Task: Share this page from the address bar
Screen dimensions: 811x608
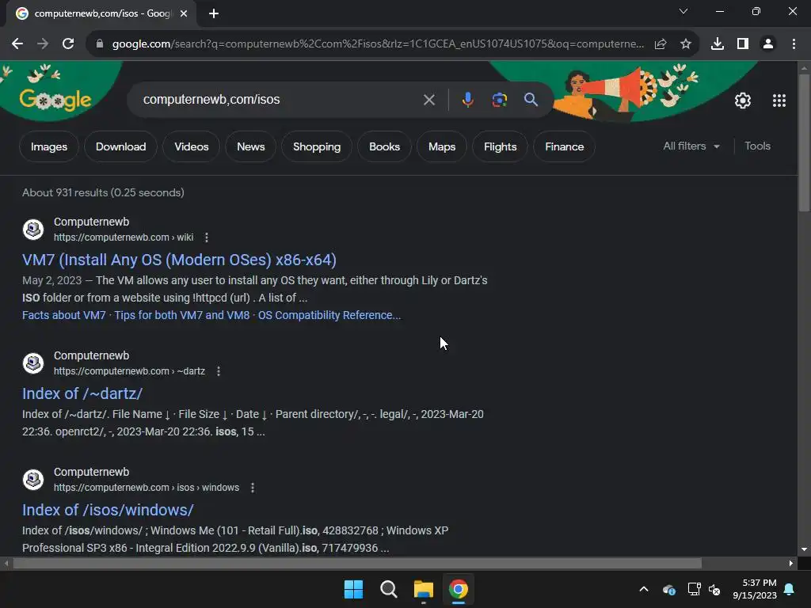Action: tap(661, 44)
